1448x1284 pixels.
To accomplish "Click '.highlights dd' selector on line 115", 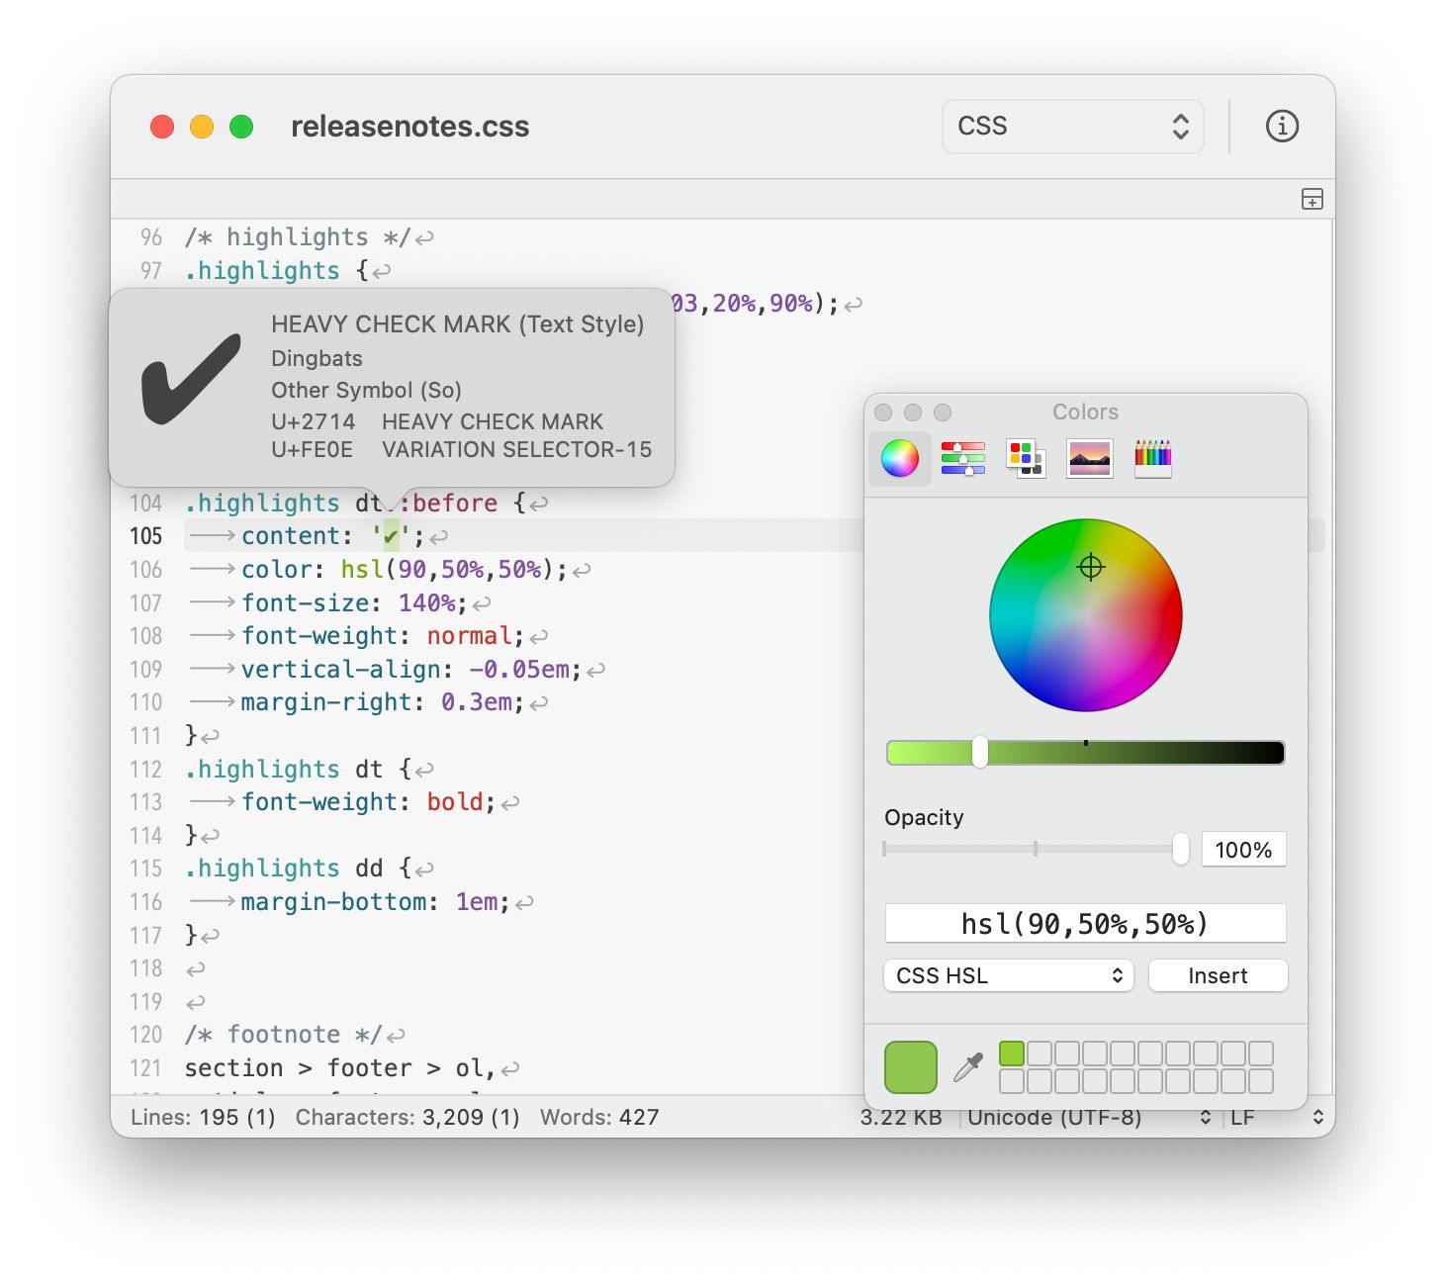I will tap(284, 869).
